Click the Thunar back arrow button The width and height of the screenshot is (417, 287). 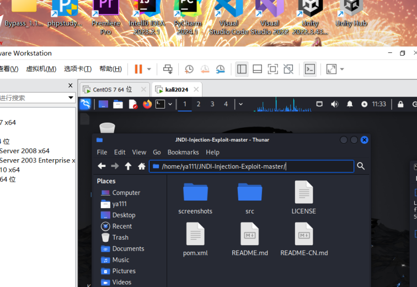tap(101, 166)
